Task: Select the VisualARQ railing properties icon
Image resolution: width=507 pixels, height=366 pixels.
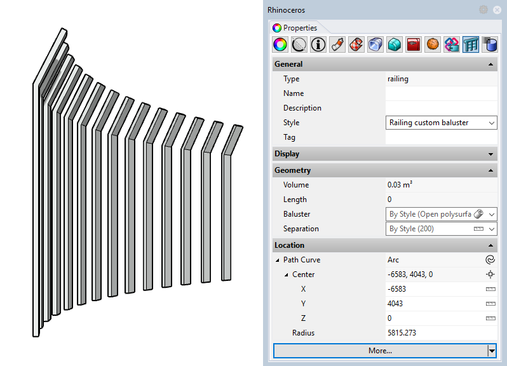Action: (x=471, y=44)
